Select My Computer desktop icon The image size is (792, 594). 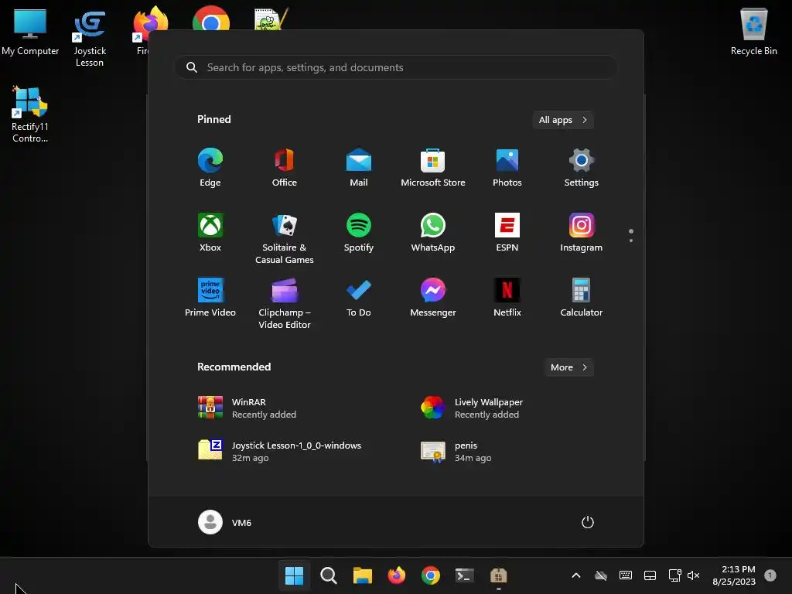pos(30,31)
